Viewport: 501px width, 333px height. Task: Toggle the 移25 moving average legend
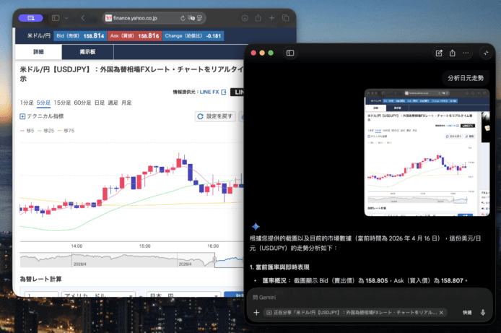pos(46,131)
